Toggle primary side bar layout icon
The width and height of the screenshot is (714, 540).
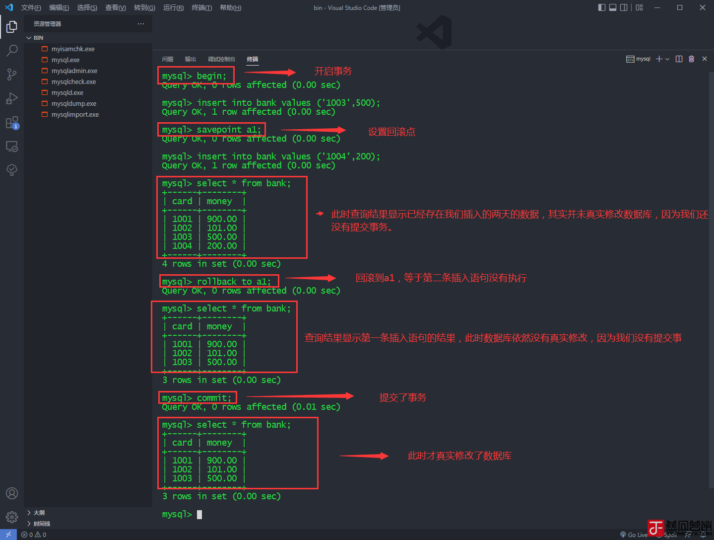[x=602, y=7]
